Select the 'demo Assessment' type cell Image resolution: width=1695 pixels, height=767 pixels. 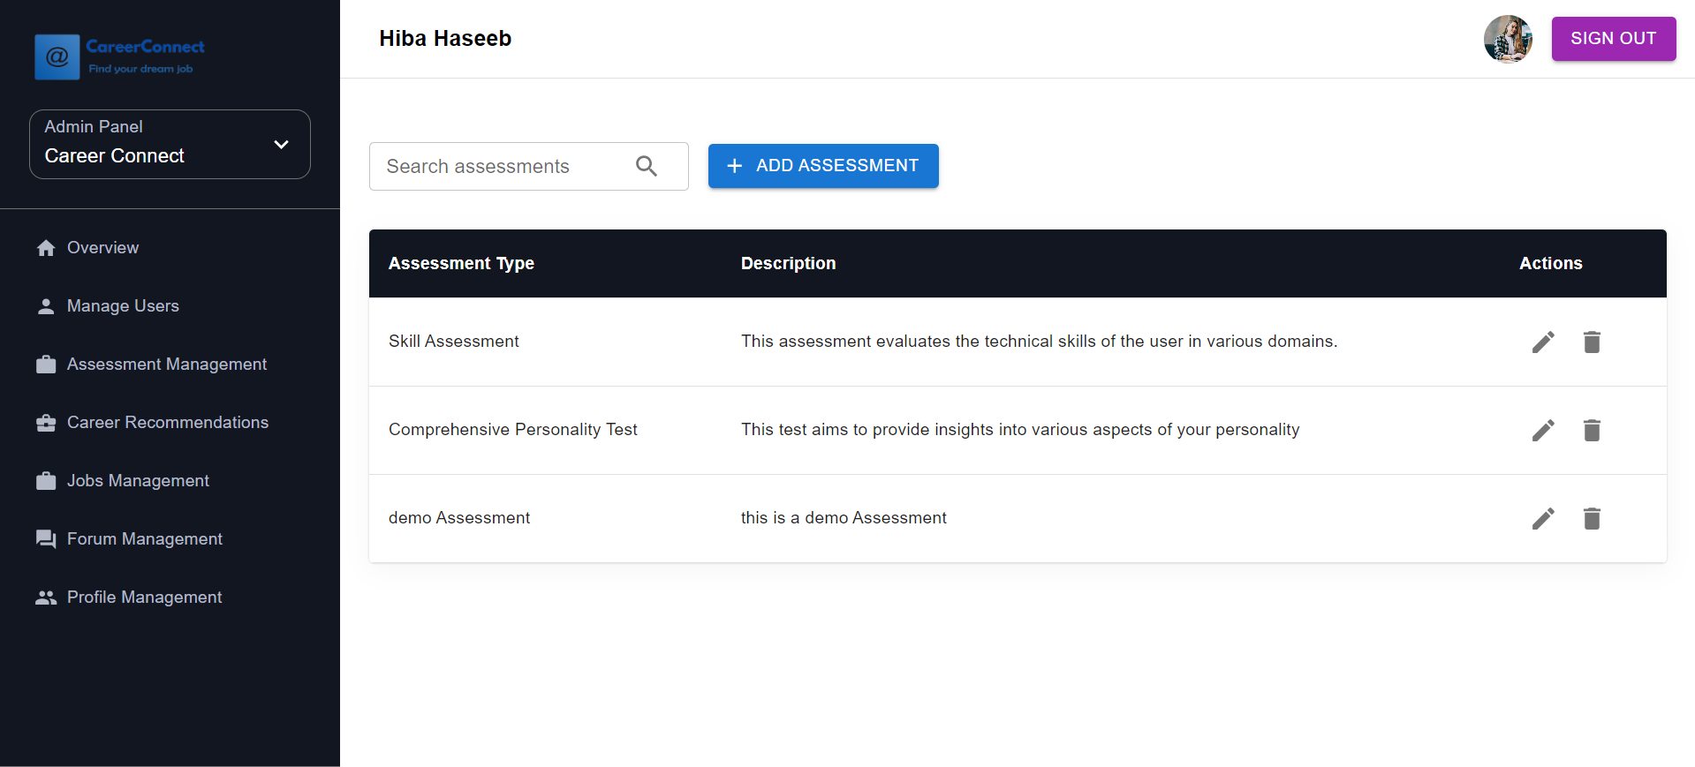click(x=459, y=518)
